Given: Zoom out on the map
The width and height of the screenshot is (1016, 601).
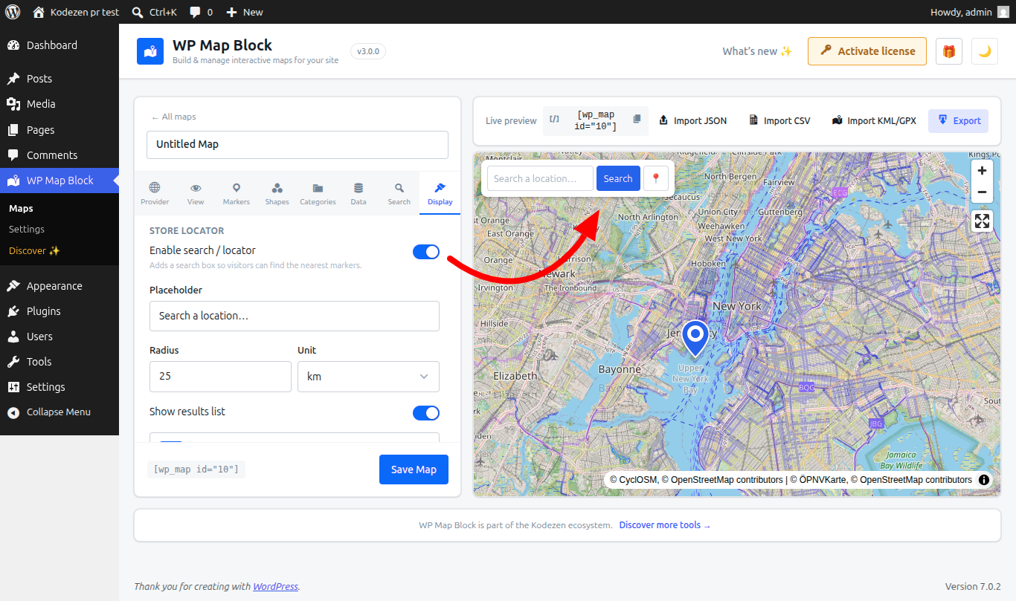Looking at the screenshot, I should click(x=982, y=192).
